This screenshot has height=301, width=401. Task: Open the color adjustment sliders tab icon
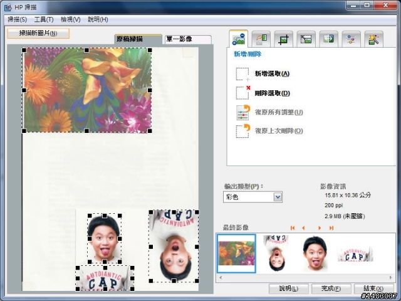[351, 39]
